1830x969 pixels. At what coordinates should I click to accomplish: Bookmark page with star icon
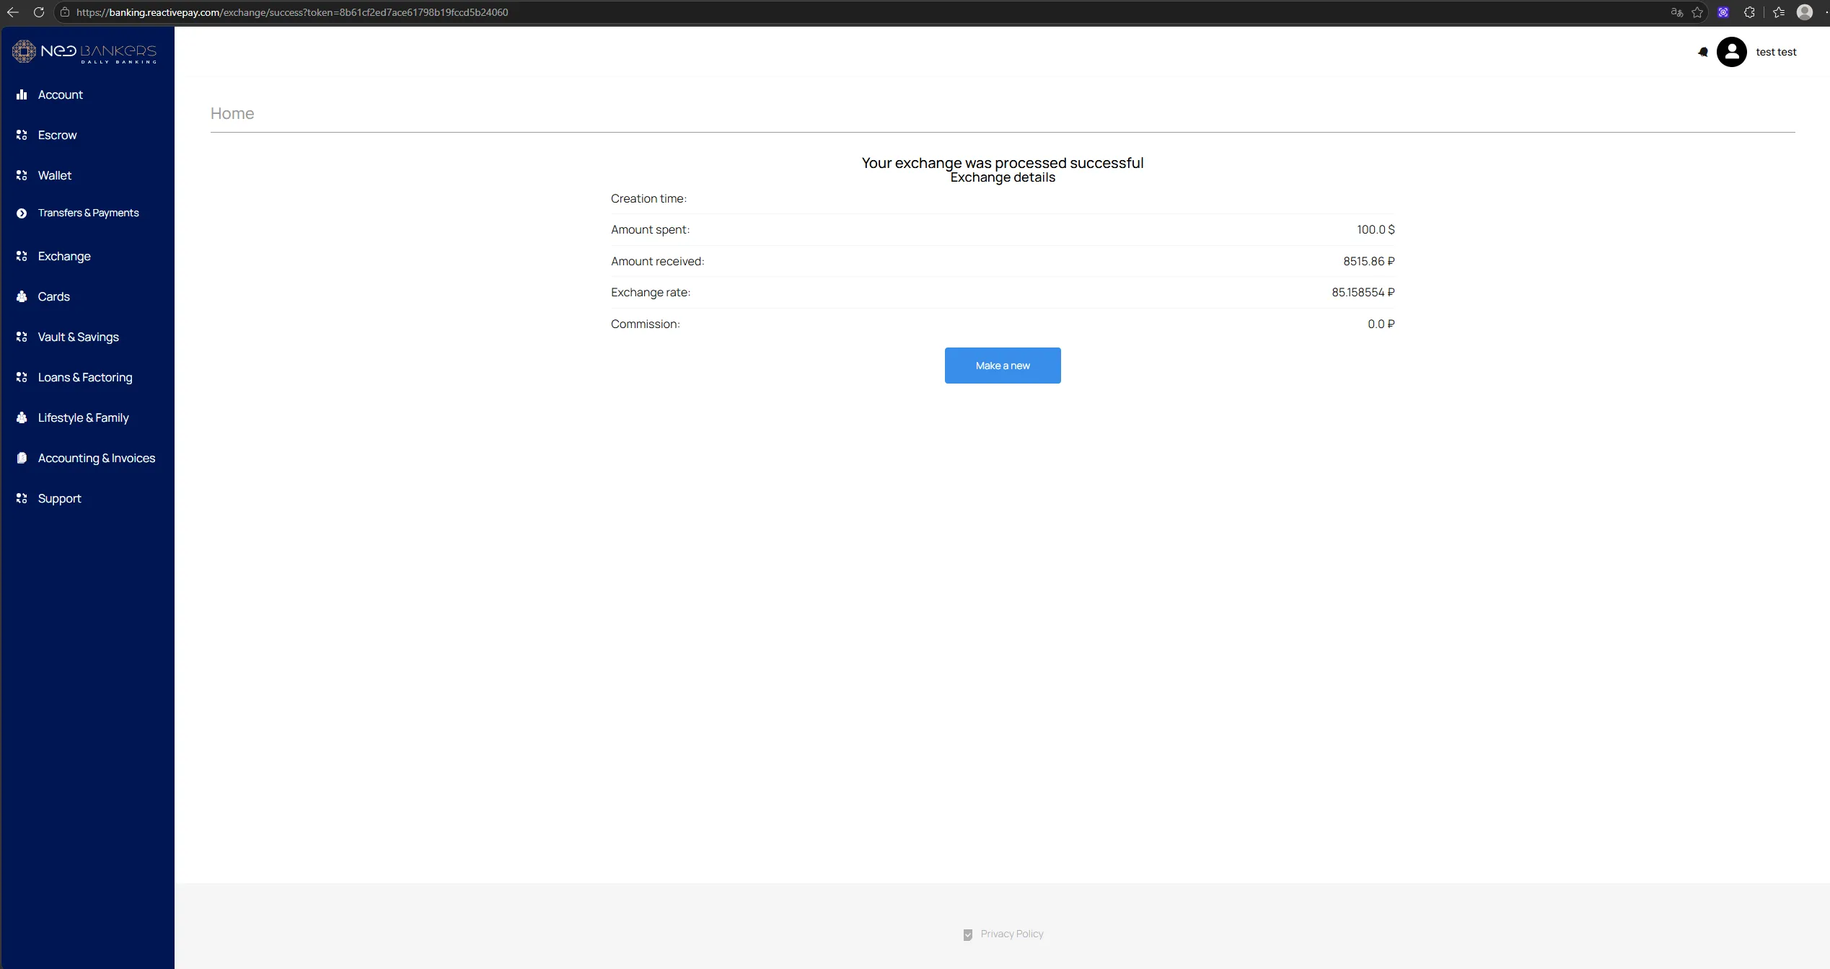1697,12
